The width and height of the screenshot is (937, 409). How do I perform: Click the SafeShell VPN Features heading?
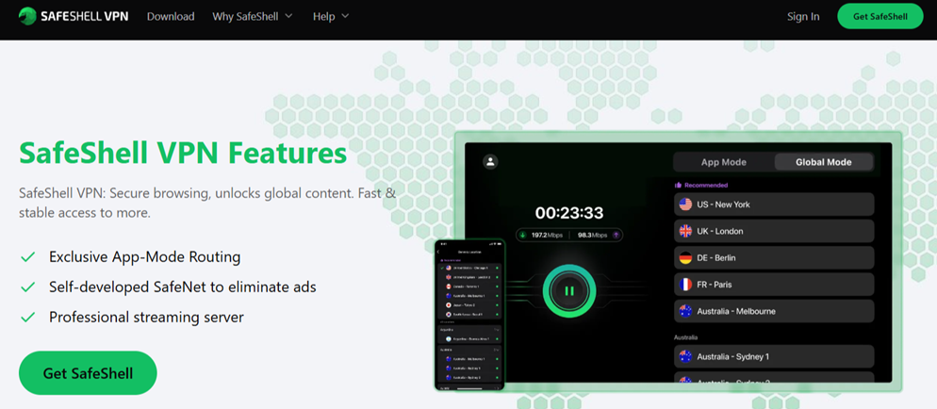183,153
